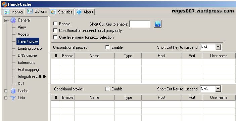The width and height of the screenshot is (236, 121).
Task: Click User name header in Unconditional proxies table
Action: point(219,56)
